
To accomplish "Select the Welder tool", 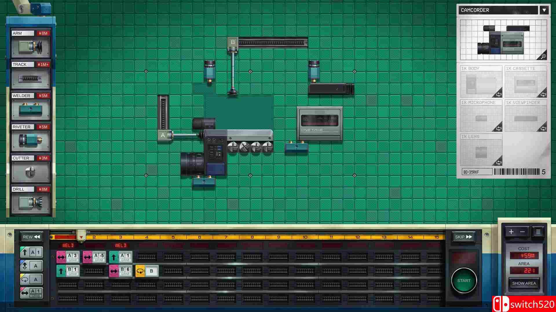I will [x=31, y=109].
